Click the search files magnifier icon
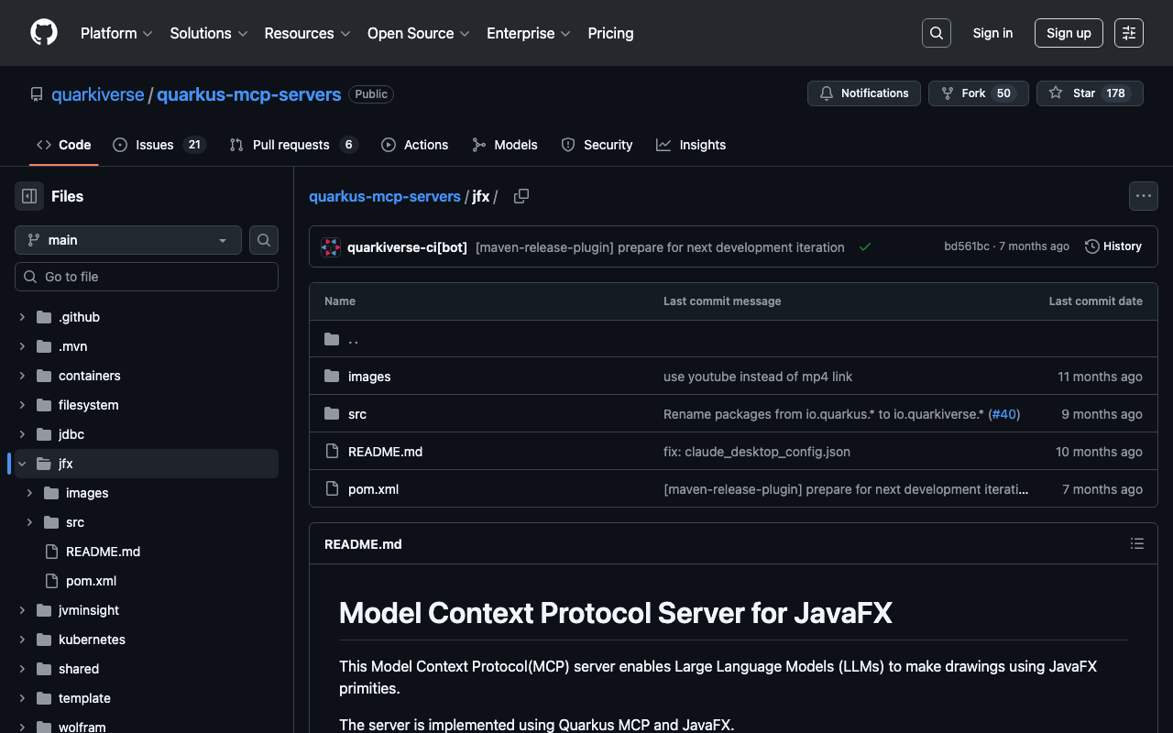The height and width of the screenshot is (733, 1173). 264,240
